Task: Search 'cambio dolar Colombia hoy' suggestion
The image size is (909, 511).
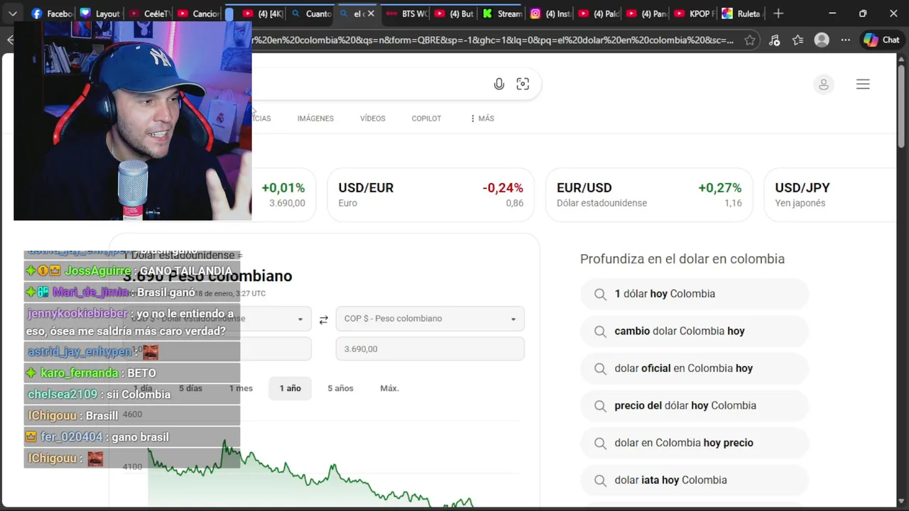Action: (x=695, y=331)
